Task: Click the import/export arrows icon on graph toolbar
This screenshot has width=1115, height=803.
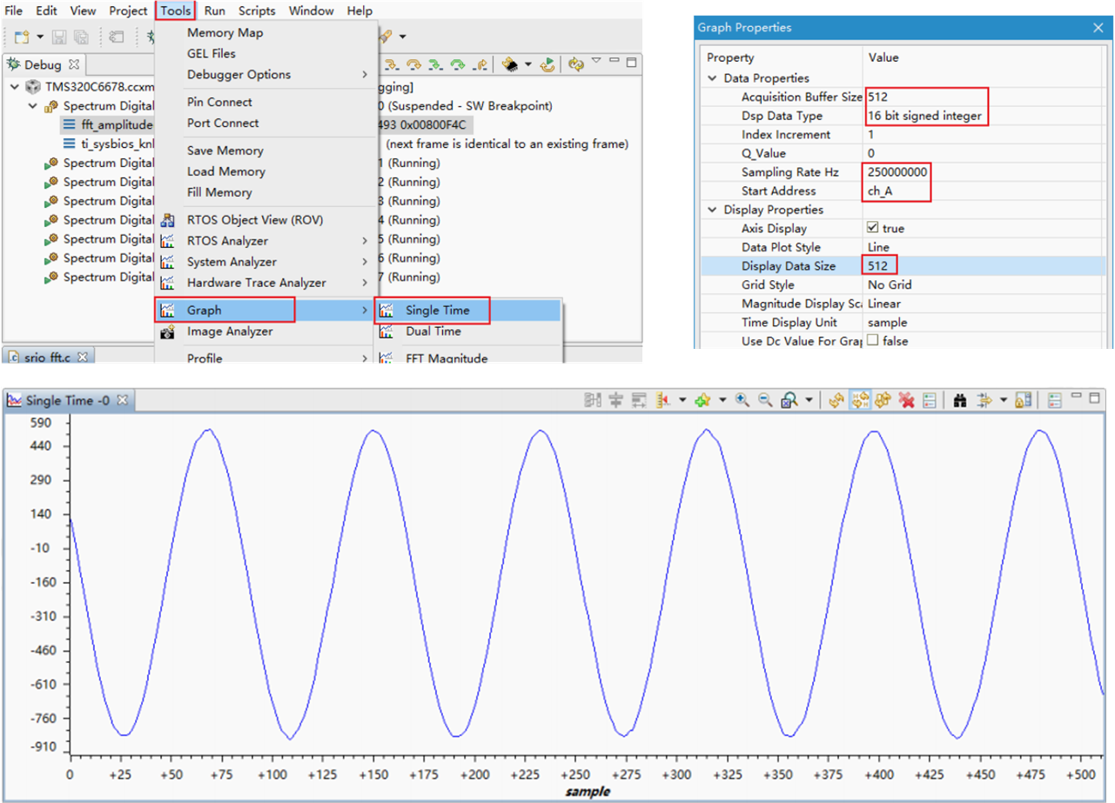Action: (984, 400)
